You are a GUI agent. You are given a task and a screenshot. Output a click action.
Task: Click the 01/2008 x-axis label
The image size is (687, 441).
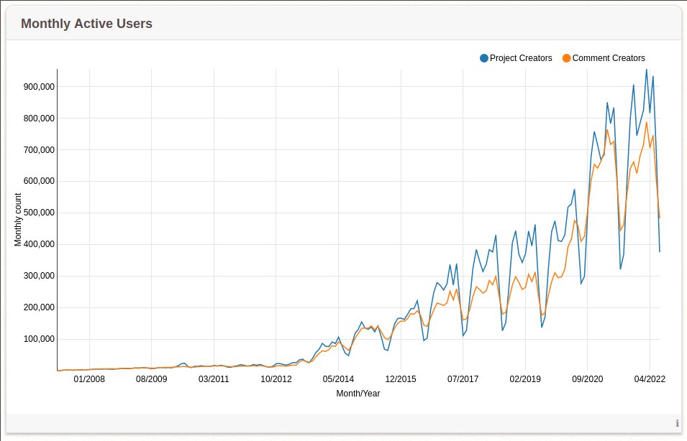[x=89, y=379]
